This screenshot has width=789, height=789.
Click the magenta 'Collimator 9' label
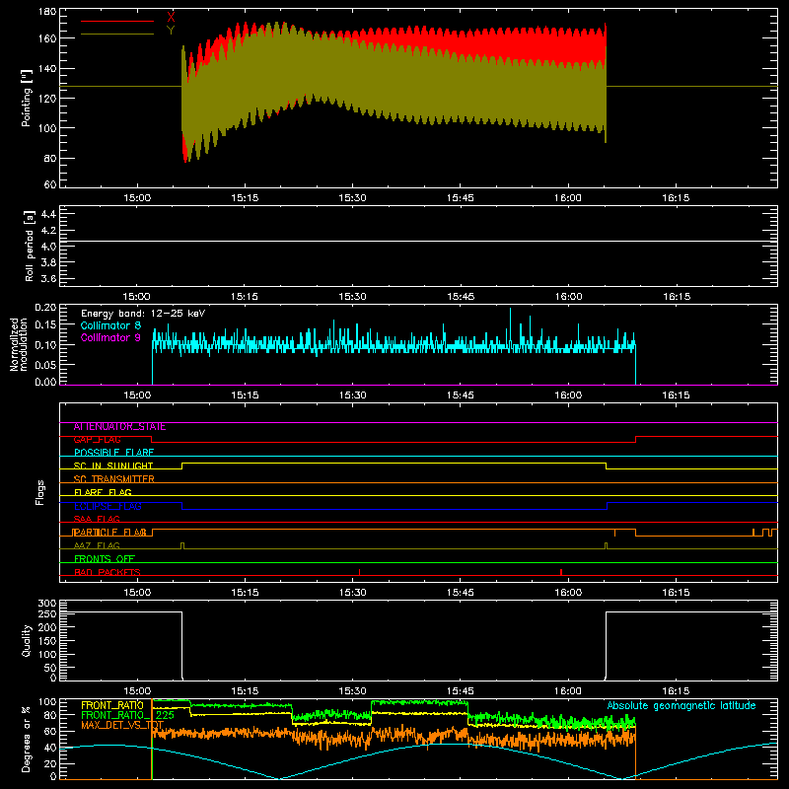point(110,337)
